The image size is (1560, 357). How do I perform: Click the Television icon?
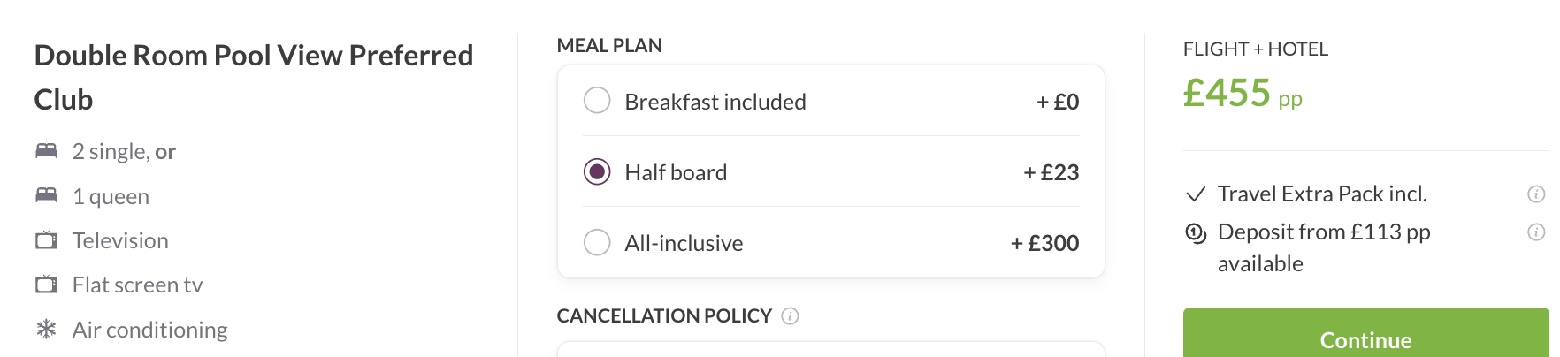(46, 239)
